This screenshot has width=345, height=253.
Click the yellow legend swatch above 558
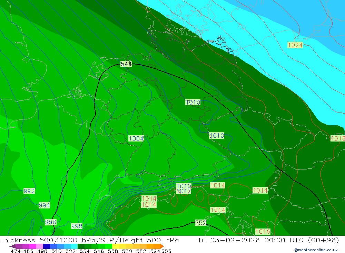pos(116,246)
